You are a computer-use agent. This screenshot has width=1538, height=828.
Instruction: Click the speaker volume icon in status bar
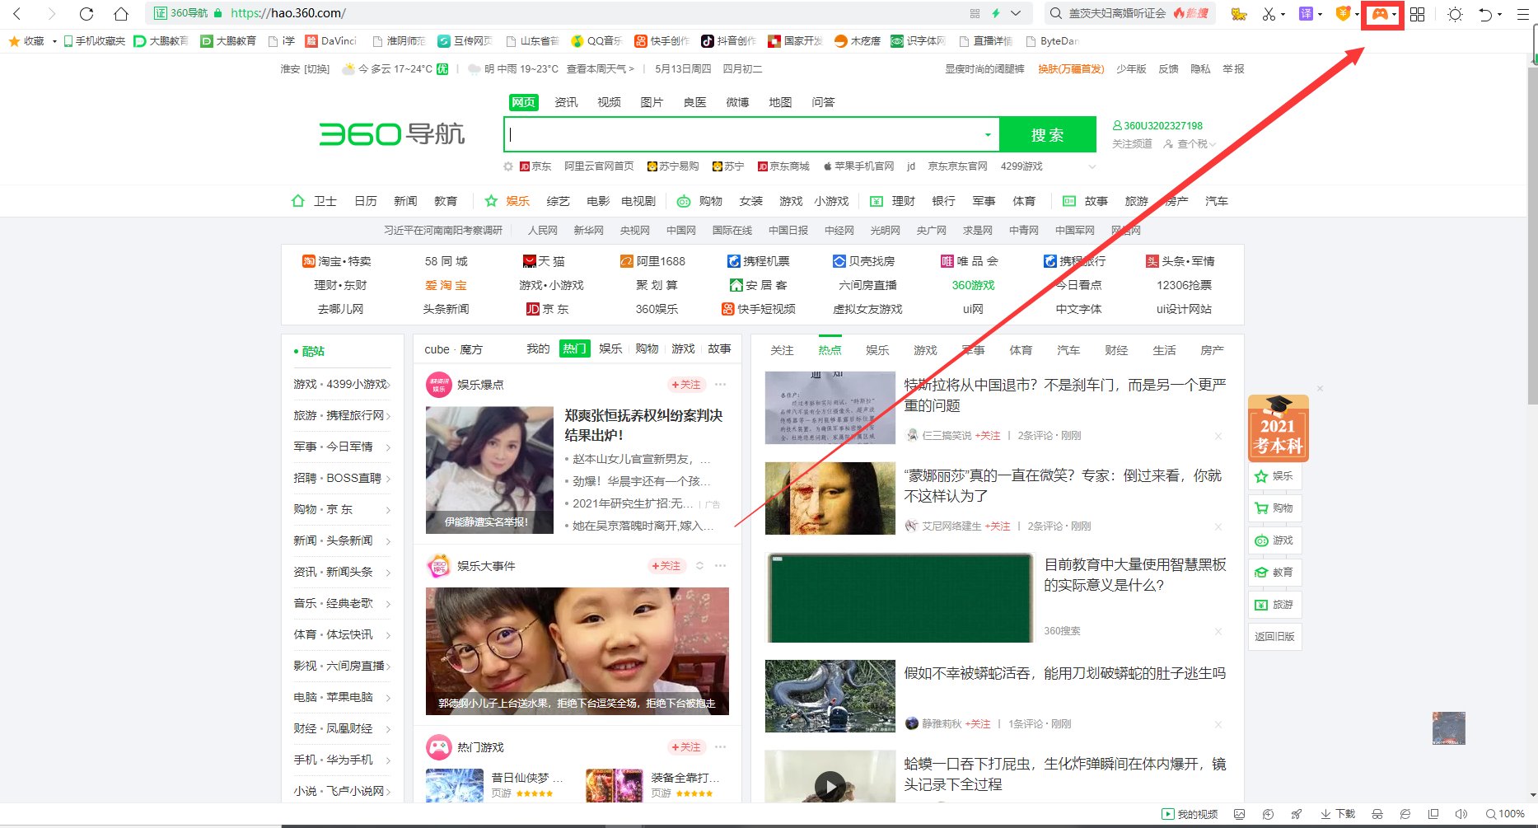coord(1461,814)
